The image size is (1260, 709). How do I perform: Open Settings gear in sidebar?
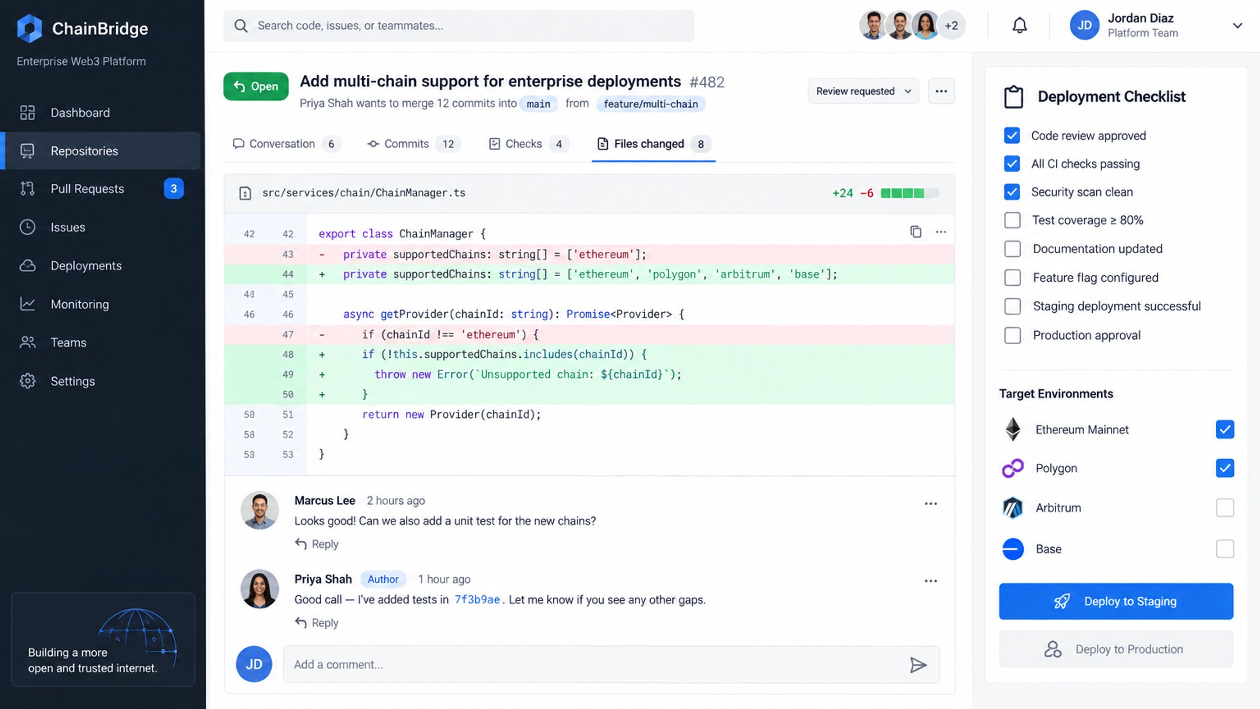(x=28, y=381)
